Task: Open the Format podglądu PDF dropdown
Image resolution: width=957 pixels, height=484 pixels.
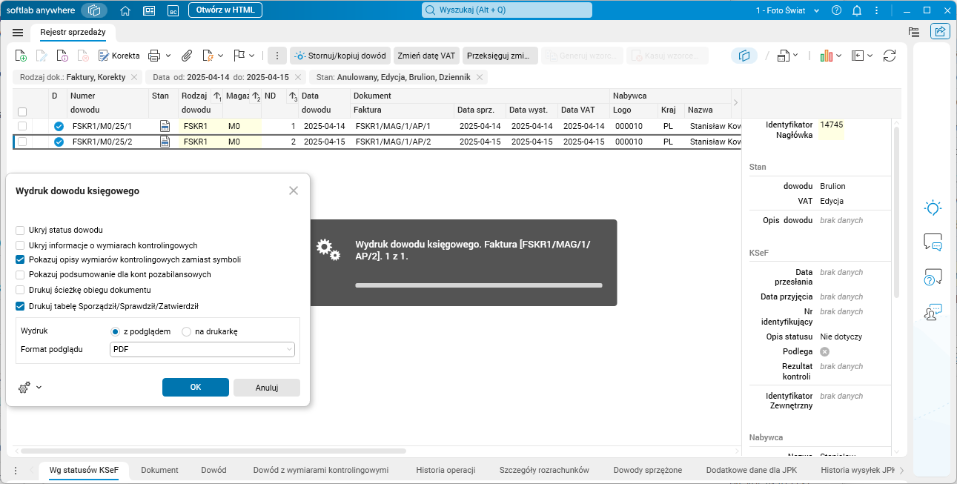Action: [202, 349]
